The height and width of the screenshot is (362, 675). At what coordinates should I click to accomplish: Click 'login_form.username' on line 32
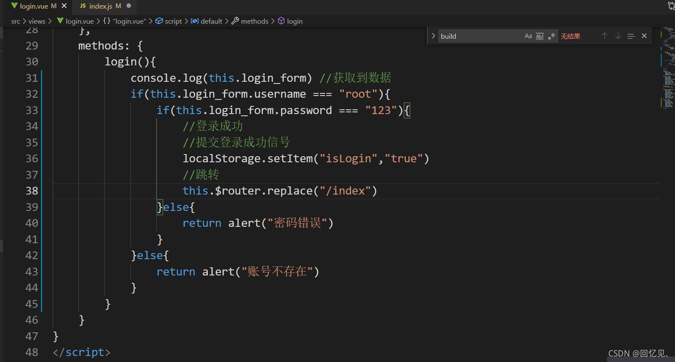pyautogui.click(x=245, y=94)
